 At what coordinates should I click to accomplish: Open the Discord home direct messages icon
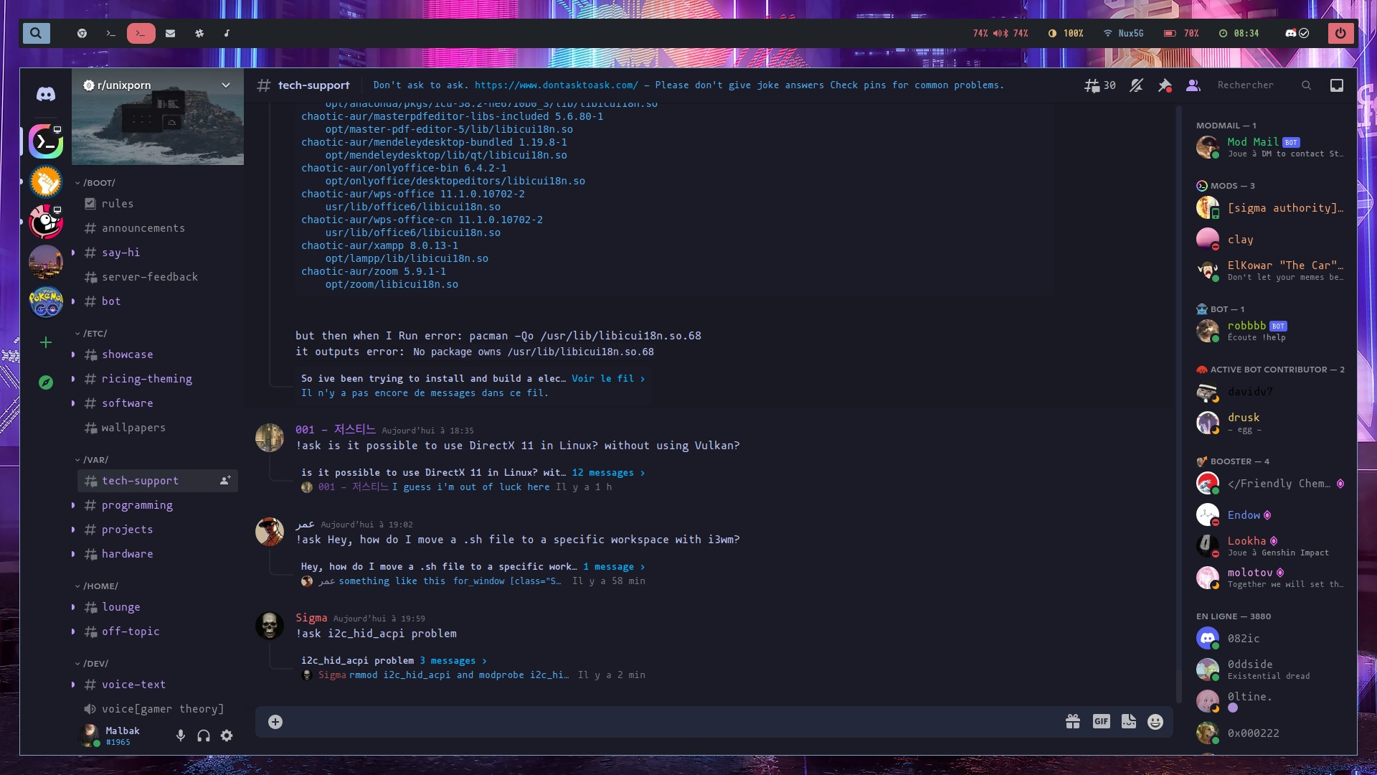46,94
